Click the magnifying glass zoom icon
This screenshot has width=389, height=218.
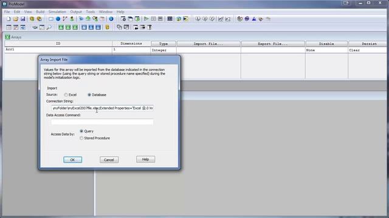[x=49, y=27]
